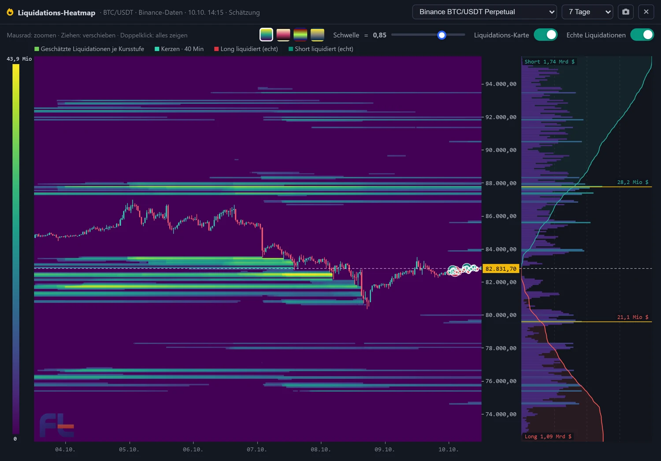Click legend entry Short liquidiert (echt)
The height and width of the screenshot is (461, 661).
pos(321,49)
